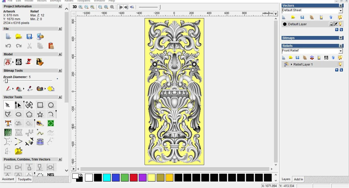
Task: Open the Default Sheet dropdown
Action: tap(341, 11)
